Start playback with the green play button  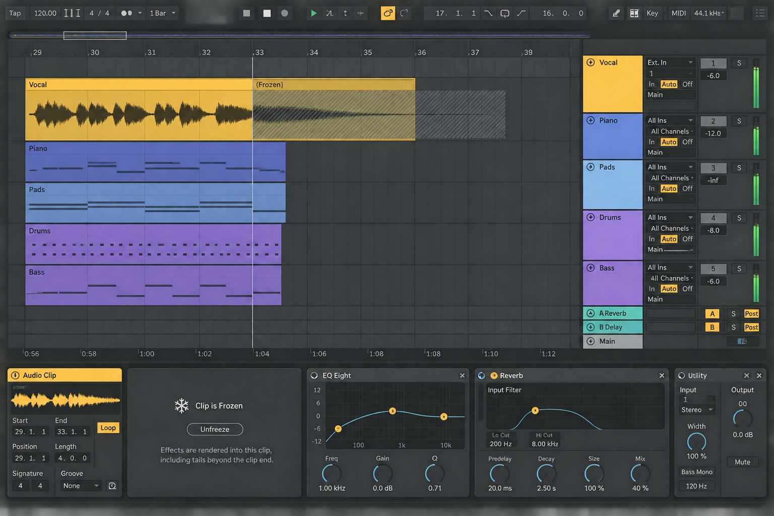click(313, 13)
